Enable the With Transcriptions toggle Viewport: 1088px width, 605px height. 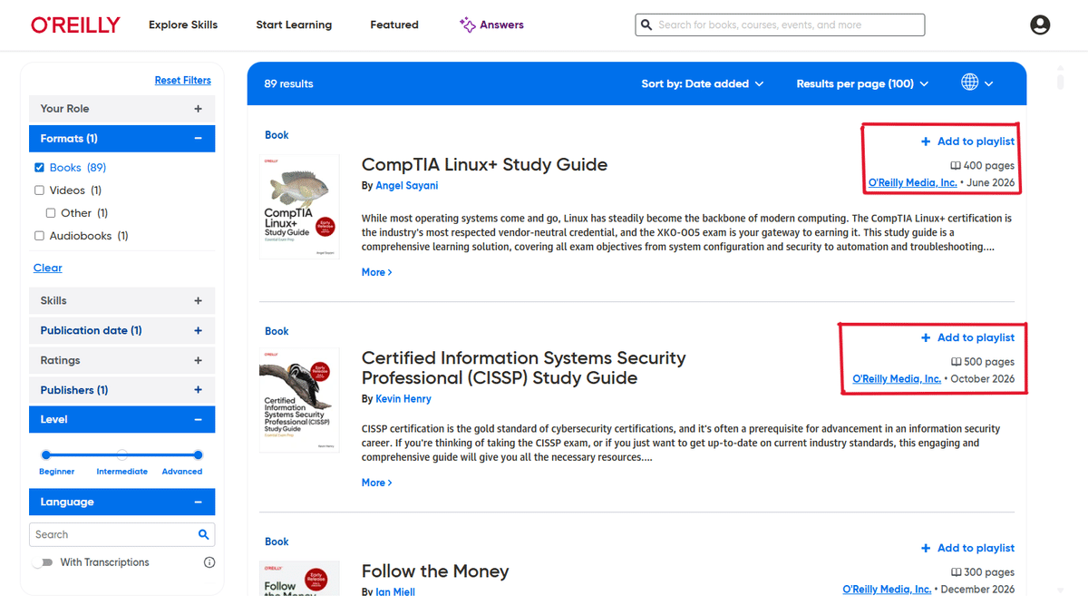pos(43,562)
